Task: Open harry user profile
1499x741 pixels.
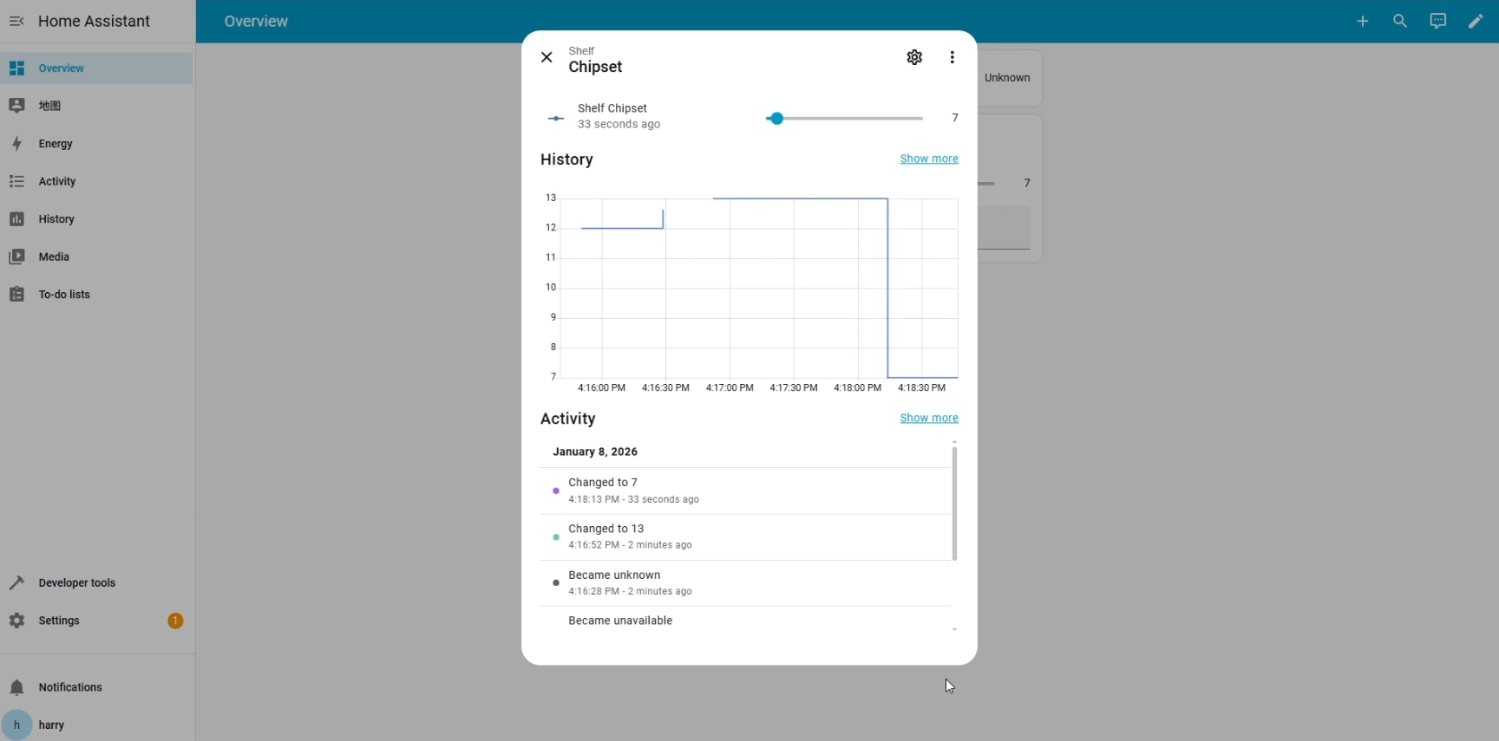Action: (x=51, y=725)
